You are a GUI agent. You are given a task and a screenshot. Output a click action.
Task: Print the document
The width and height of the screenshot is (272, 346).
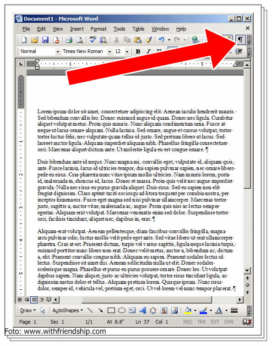[x=69, y=40]
